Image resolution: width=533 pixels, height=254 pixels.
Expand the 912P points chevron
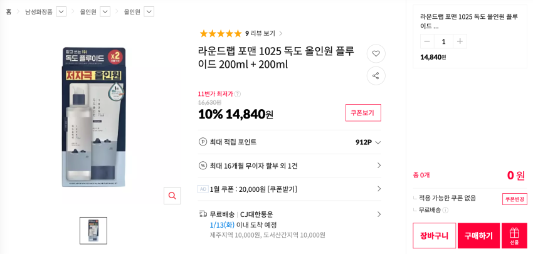click(378, 142)
